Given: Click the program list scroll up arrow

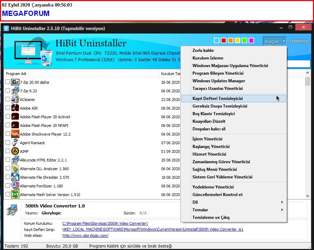Looking at the screenshot, I should pos(307,73).
